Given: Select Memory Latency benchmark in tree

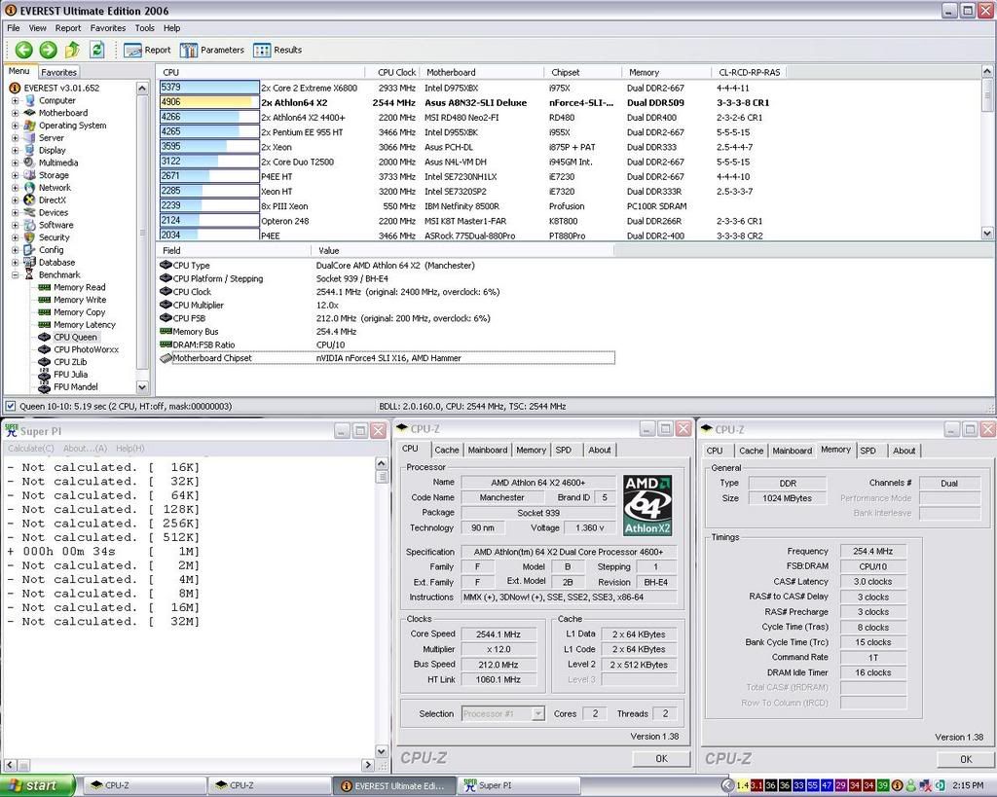Looking at the screenshot, I should (x=85, y=325).
